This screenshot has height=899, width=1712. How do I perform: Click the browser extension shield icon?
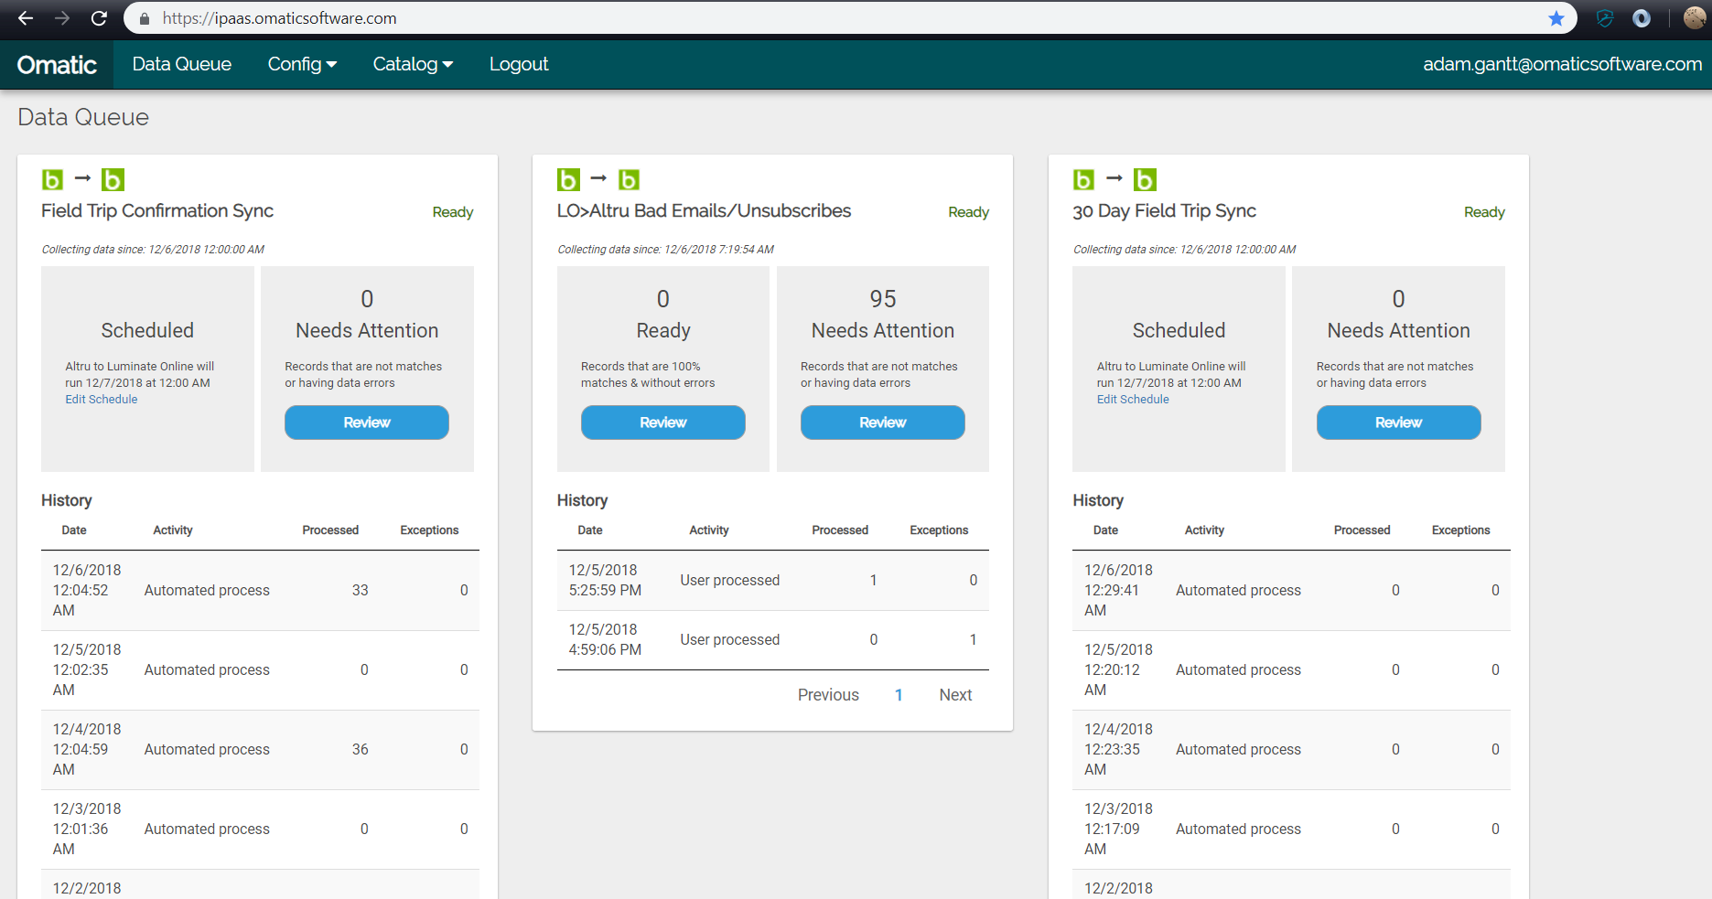(1604, 17)
